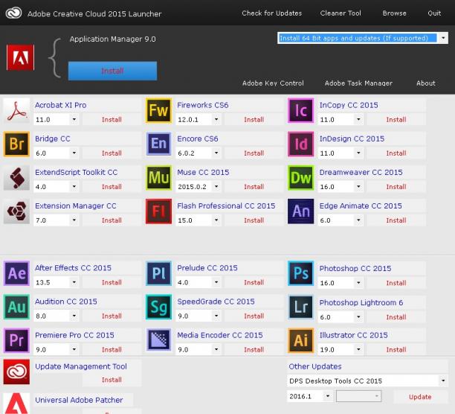Install Flash Professional CC 2015
The width and height of the screenshot is (455, 414).
tap(254, 220)
